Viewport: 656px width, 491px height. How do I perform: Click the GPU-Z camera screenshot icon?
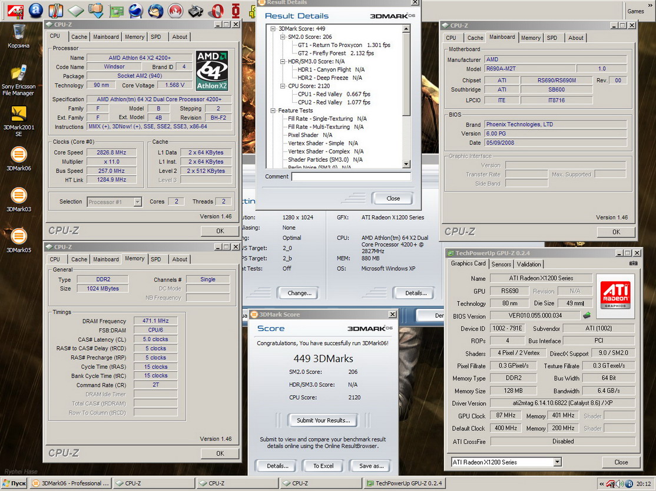[633, 263]
